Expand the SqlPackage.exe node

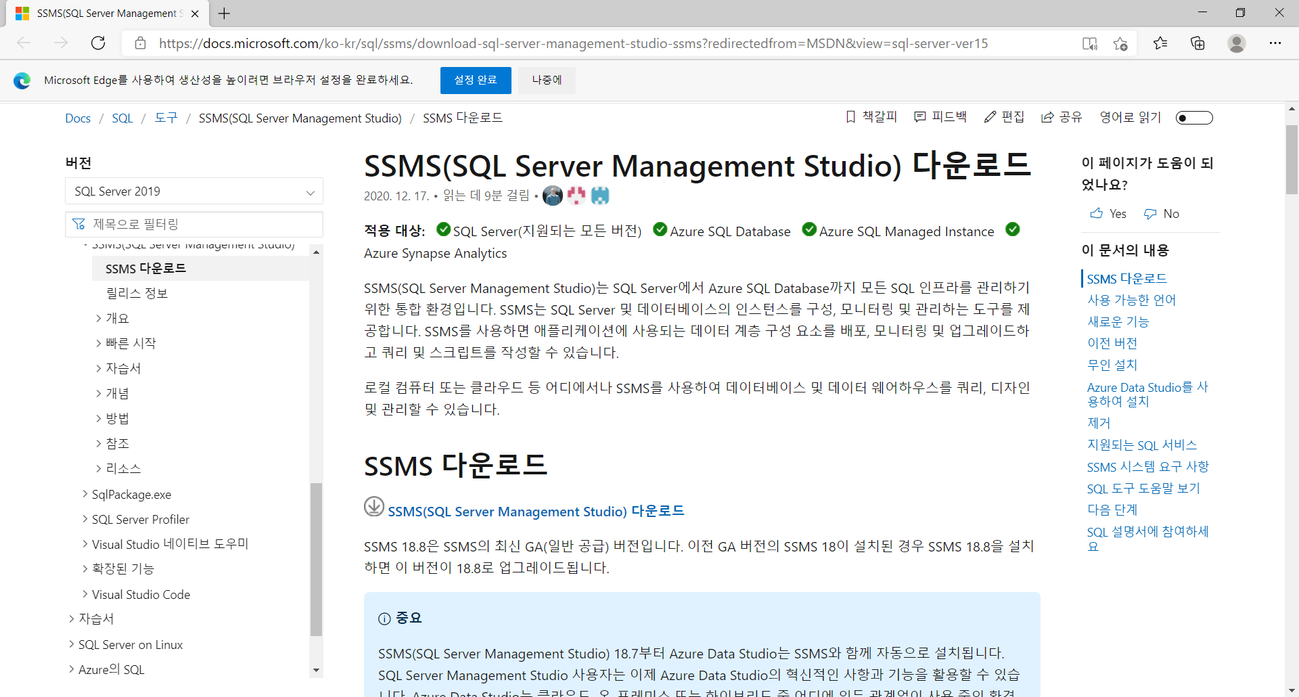[x=85, y=494]
